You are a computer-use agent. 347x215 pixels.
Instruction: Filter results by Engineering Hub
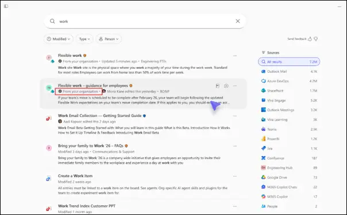tap(289, 168)
